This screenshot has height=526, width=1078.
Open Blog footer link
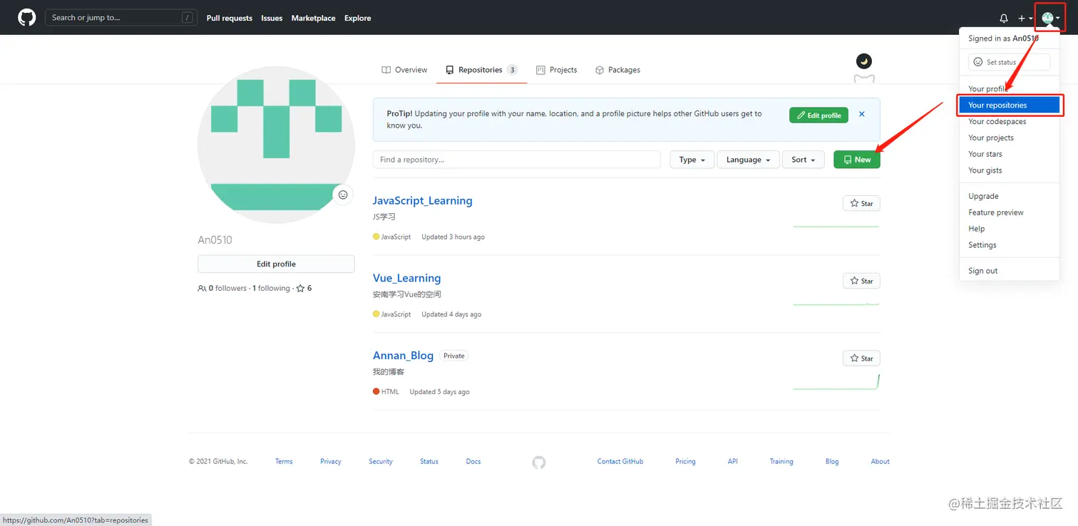(x=832, y=462)
